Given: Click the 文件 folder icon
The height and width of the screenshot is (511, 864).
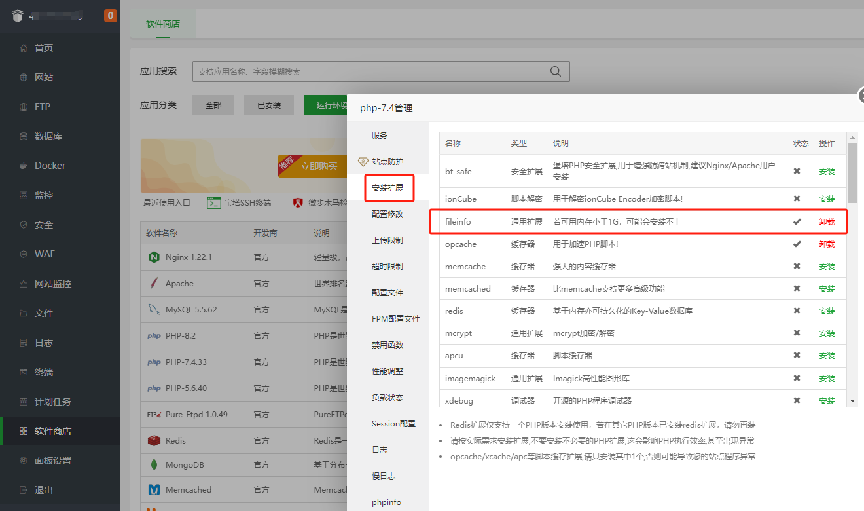Looking at the screenshot, I should coord(24,313).
